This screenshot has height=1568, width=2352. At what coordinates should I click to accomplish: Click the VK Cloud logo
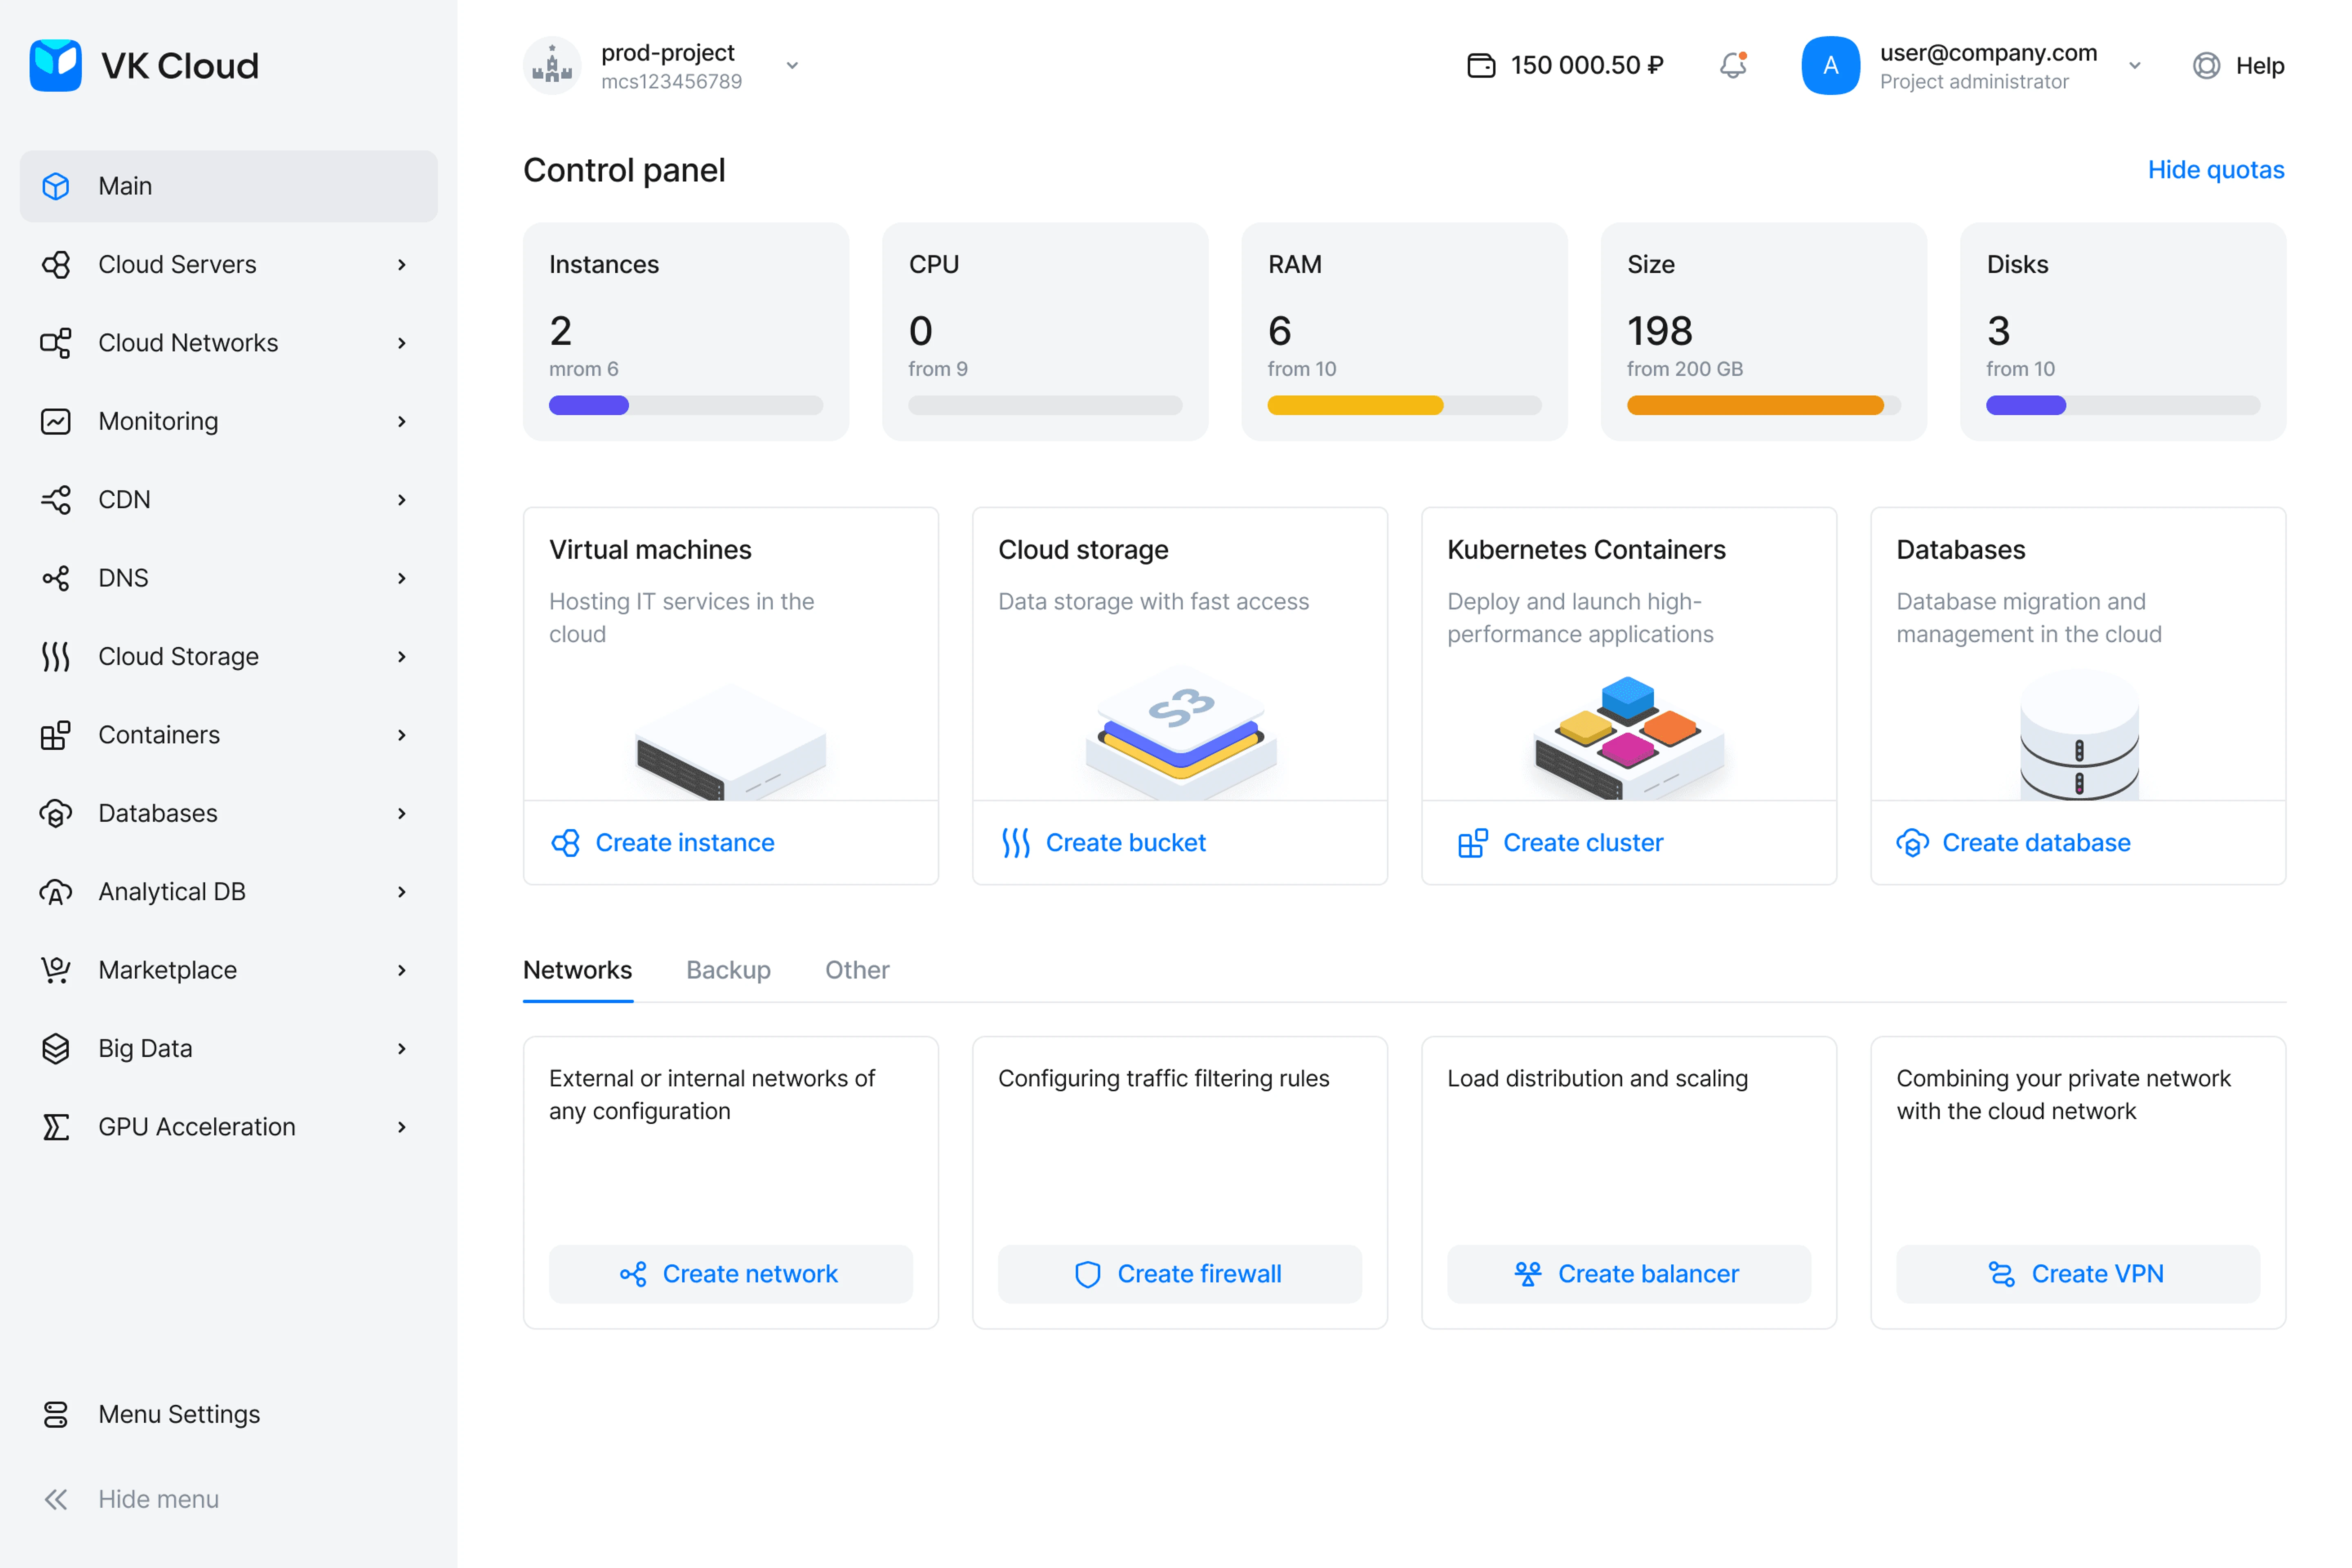(x=56, y=66)
